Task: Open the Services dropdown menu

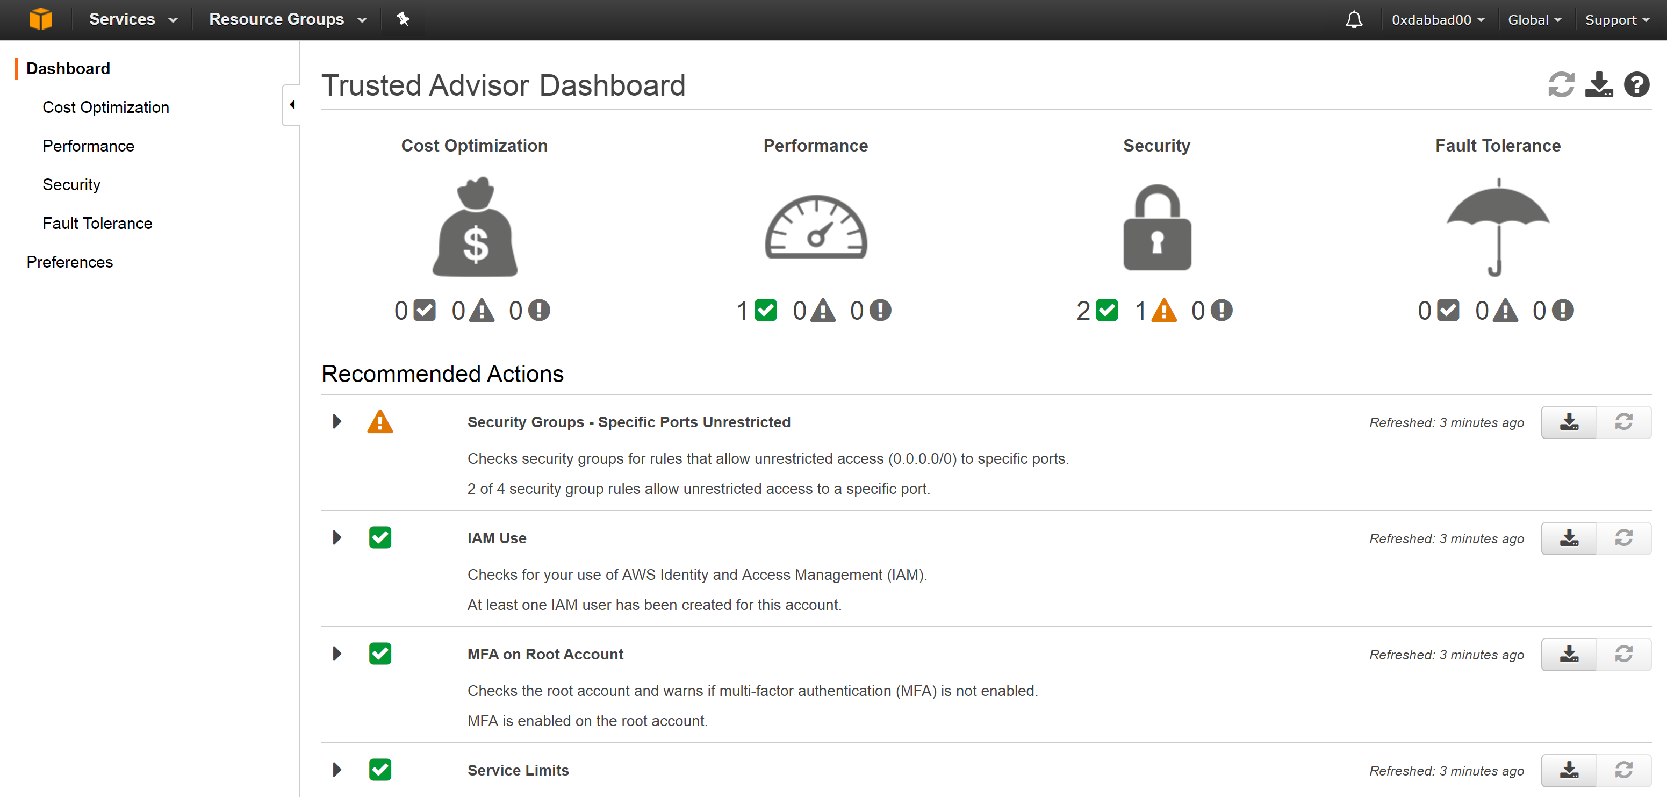Action: pos(133,19)
